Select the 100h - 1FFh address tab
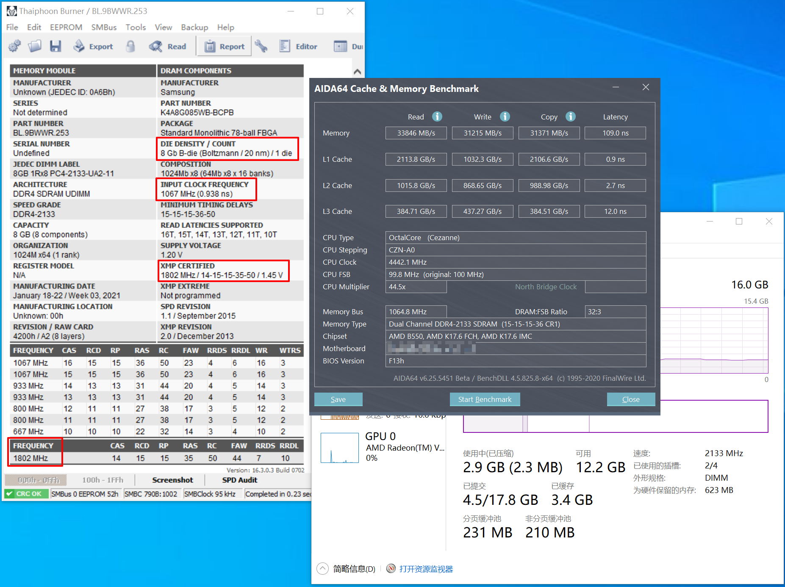This screenshot has width=785, height=587. (103, 480)
